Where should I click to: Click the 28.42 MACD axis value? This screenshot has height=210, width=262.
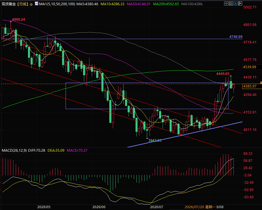point(248,168)
